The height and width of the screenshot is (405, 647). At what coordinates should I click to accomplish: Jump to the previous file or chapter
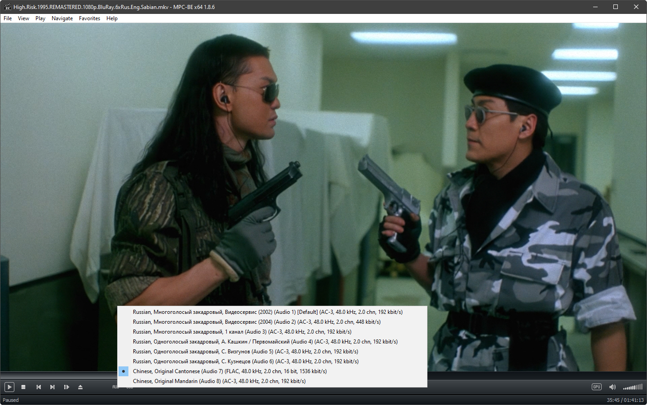pyautogui.click(x=39, y=387)
